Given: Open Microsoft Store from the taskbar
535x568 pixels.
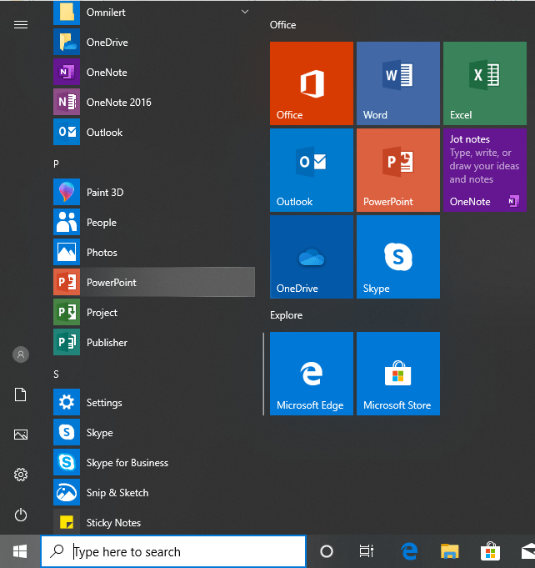Looking at the screenshot, I should [490, 551].
